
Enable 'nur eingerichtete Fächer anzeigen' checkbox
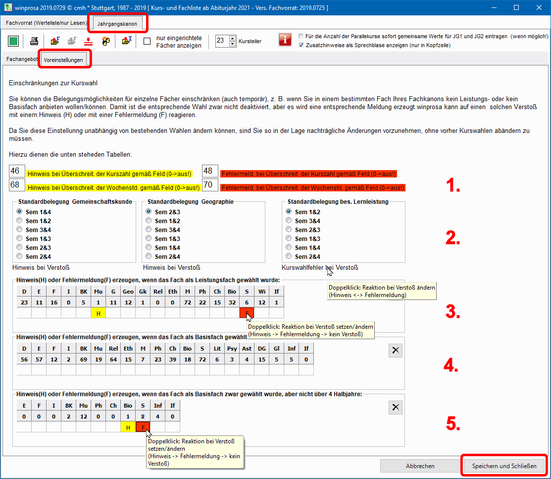(x=147, y=41)
